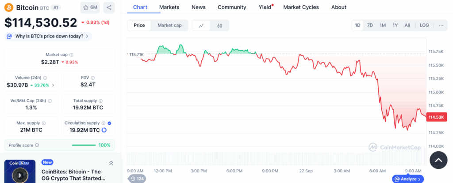453x183 pixels.
Task: Add Bitcoin to watchlist with star button
Action: pos(90,7)
